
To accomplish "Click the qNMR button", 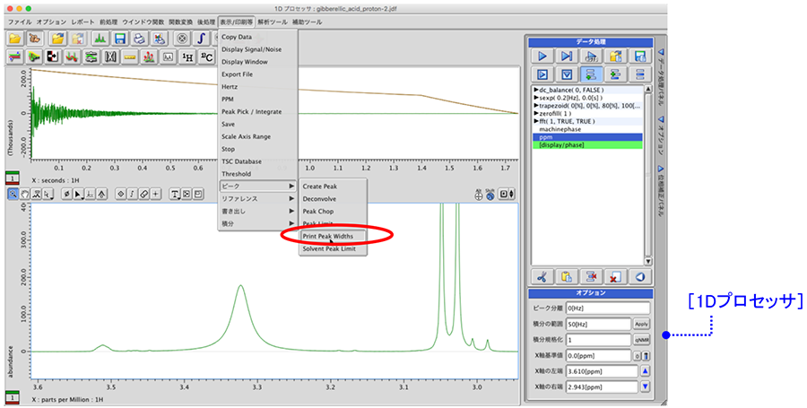I will point(641,340).
